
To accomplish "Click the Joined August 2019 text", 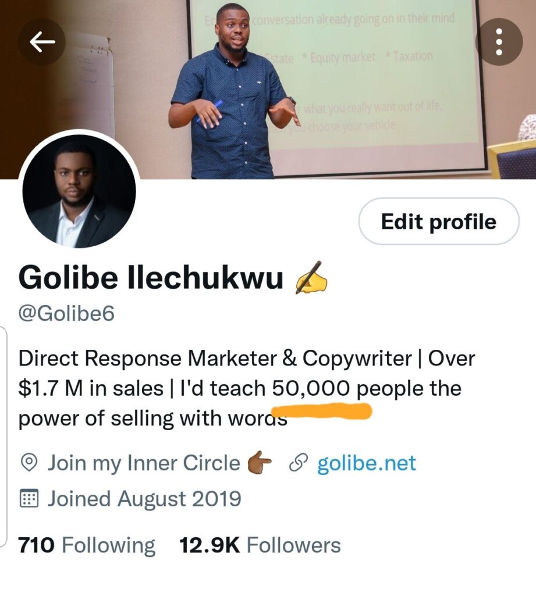I will [144, 499].
